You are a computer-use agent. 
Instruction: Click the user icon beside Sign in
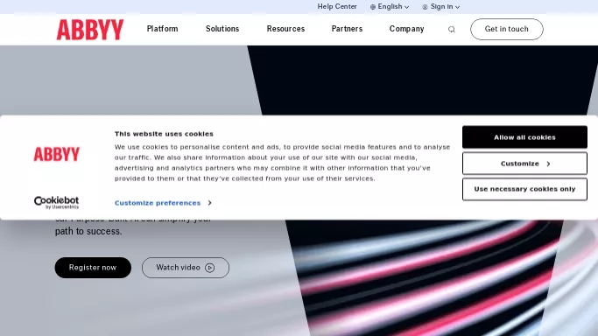pyautogui.click(x=425, y=7)
